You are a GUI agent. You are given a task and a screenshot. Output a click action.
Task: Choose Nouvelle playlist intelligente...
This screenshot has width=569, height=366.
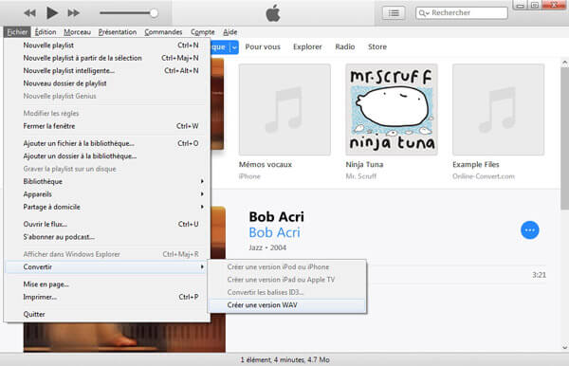[106, 71]
